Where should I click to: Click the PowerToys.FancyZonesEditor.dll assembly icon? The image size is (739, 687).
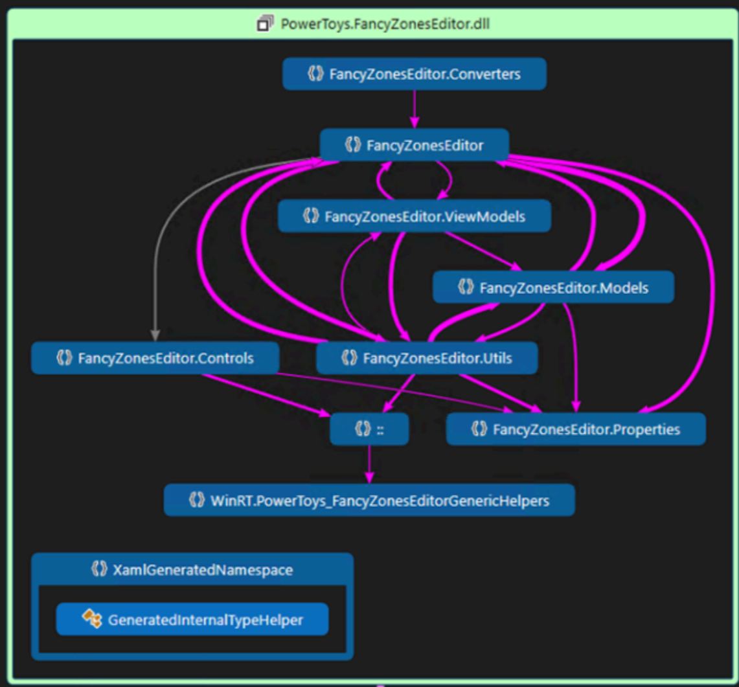[265, 23]
